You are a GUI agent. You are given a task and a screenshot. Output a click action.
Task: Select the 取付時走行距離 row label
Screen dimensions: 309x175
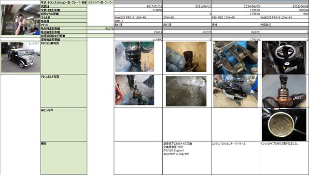coord(64,29)
